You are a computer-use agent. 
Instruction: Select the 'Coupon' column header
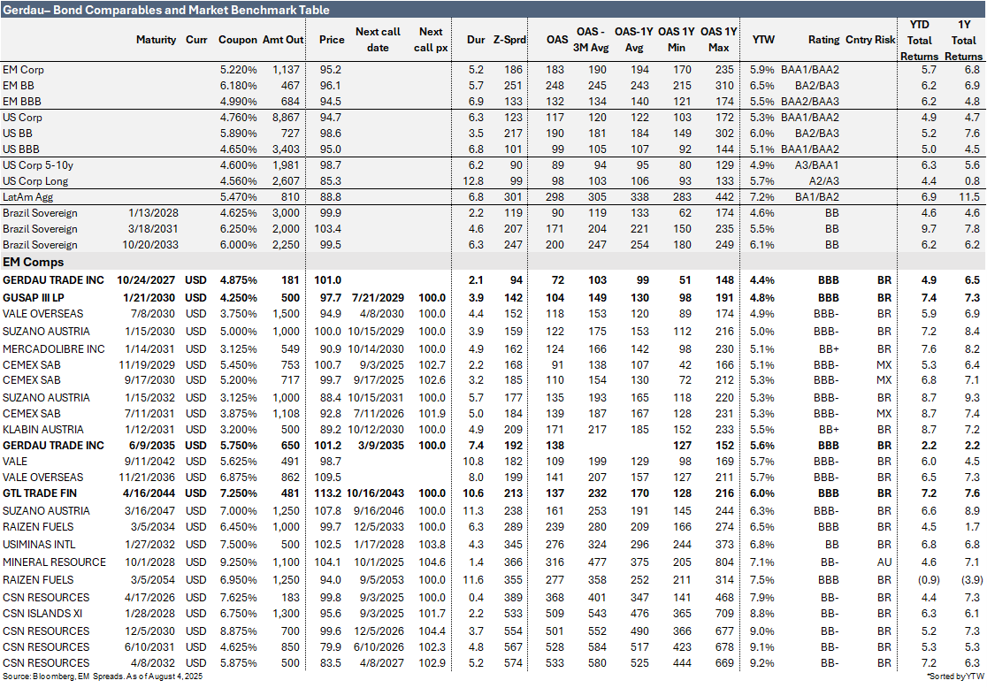tap(237, 40)
